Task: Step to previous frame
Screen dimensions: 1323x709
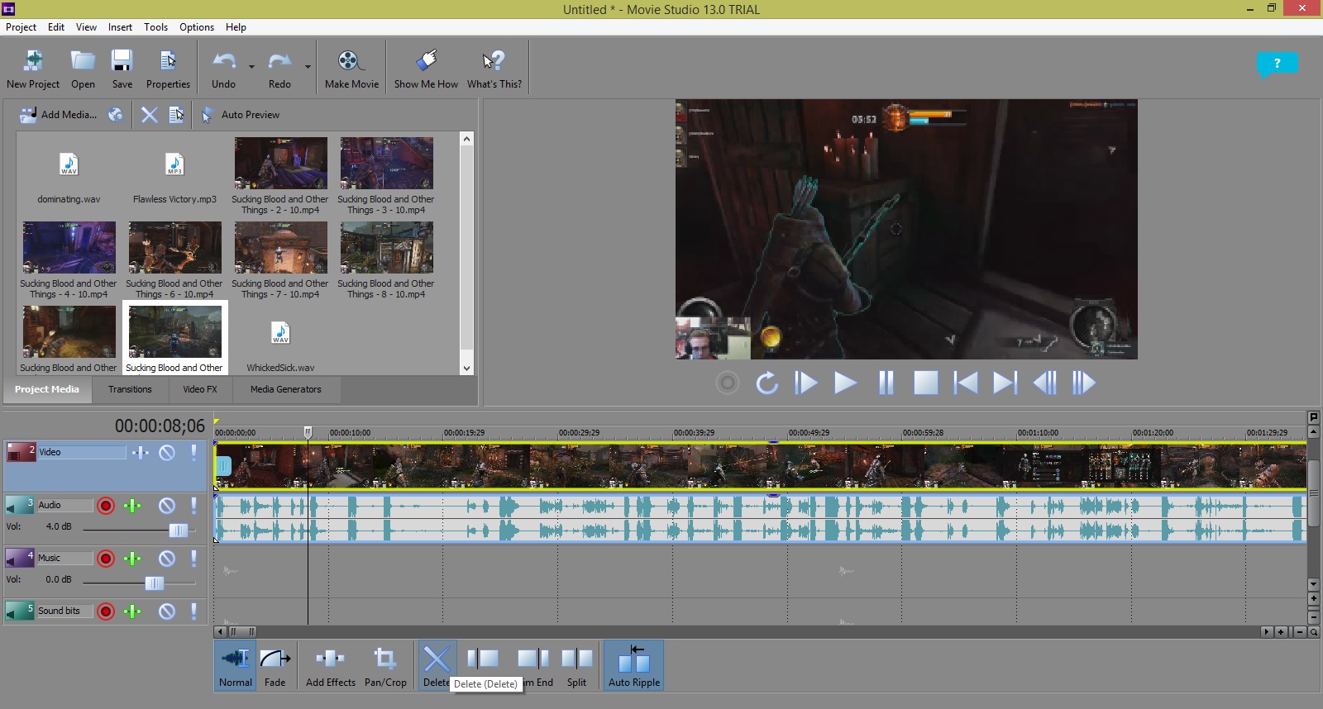Action: 1044,383
